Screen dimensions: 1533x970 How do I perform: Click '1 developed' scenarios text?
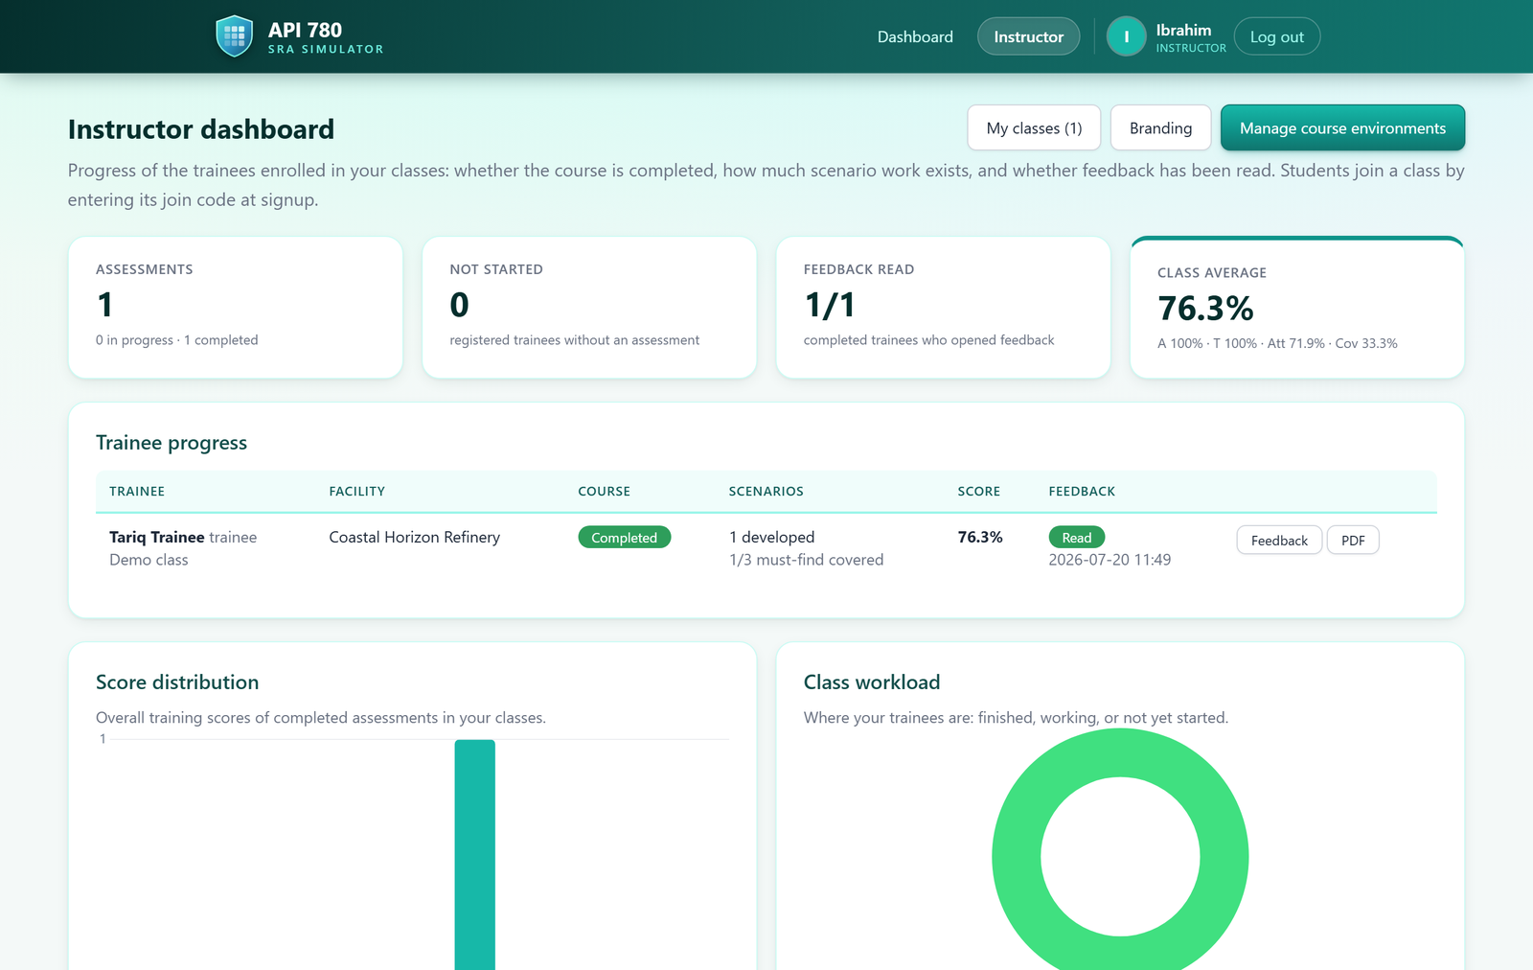[x=772, y=538]
